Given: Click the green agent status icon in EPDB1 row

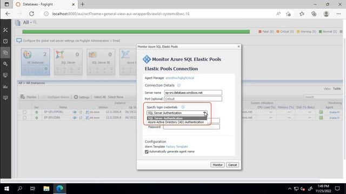Looking at the screenshot, I should pyautogui.click(x=321, y=112).
